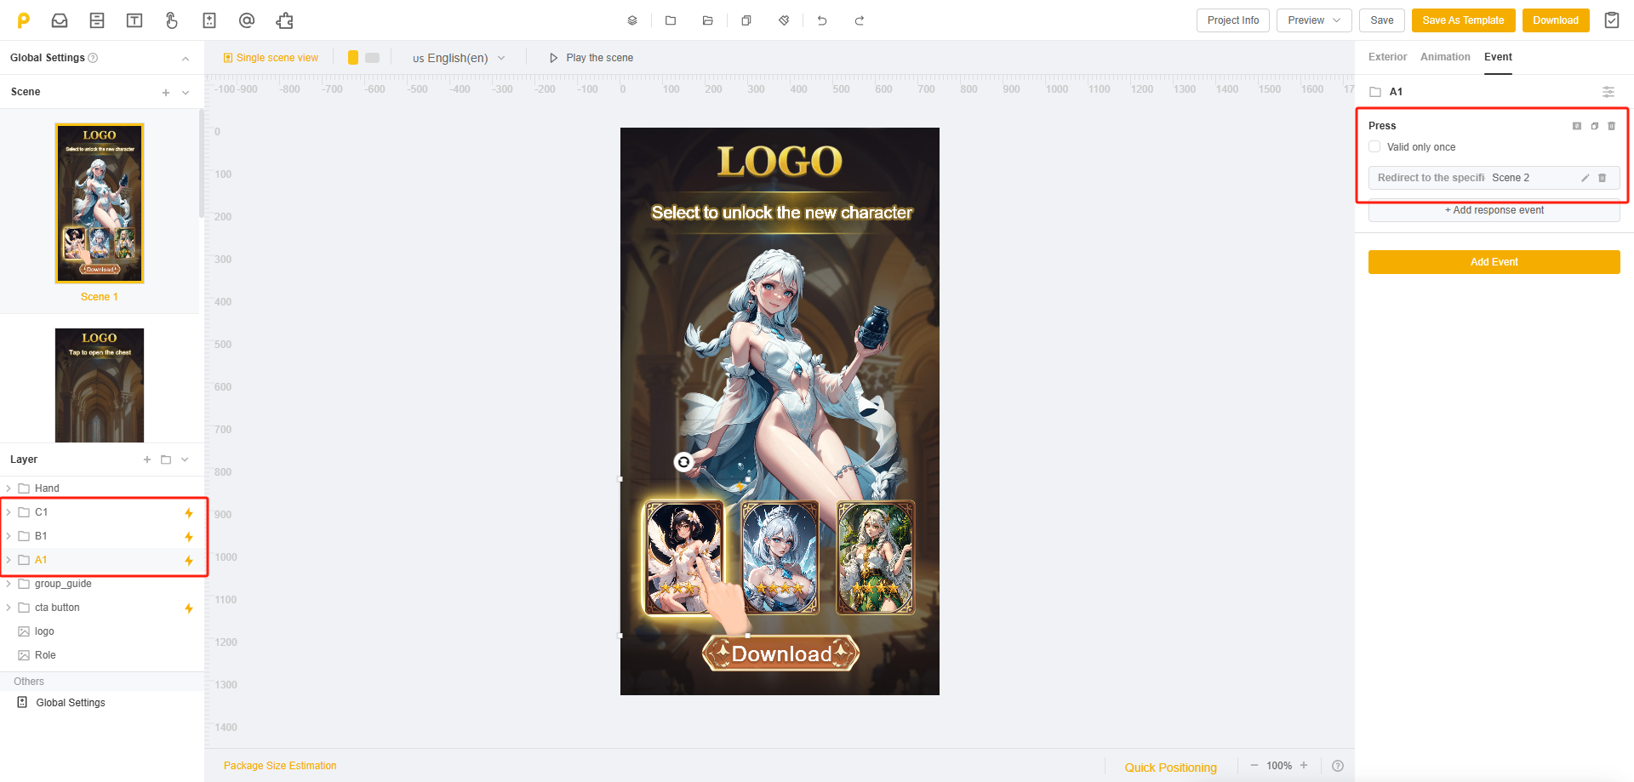1634x782 pixels.
Task: Click the @ symbol tool icon
Action: 247,20
